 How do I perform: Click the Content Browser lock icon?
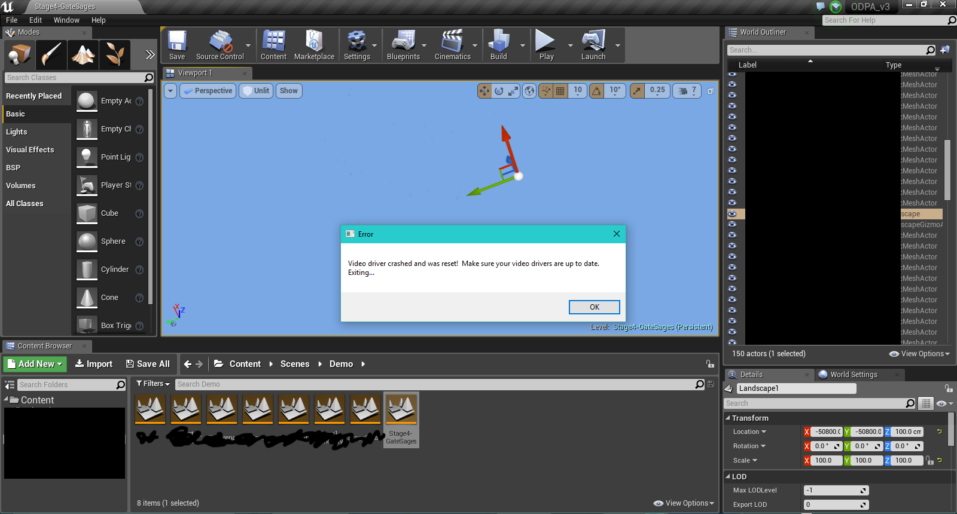pyautogui.click(x=710, y=364)
